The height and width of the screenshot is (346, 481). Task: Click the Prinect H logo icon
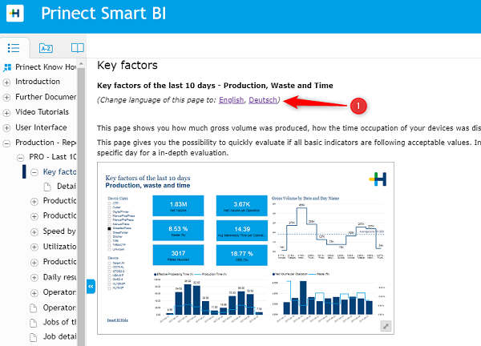tap(15, 14)
